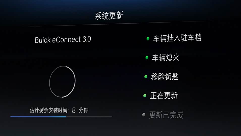241x136 pixels.
Task: Click the gray dot beside 更新已完成
Action: point(144,115)
